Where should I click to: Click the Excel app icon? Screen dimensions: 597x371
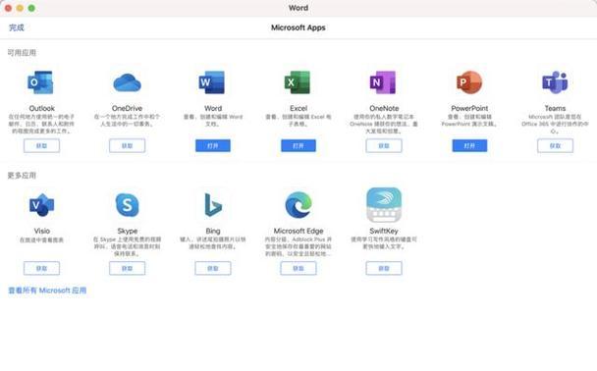298,82
